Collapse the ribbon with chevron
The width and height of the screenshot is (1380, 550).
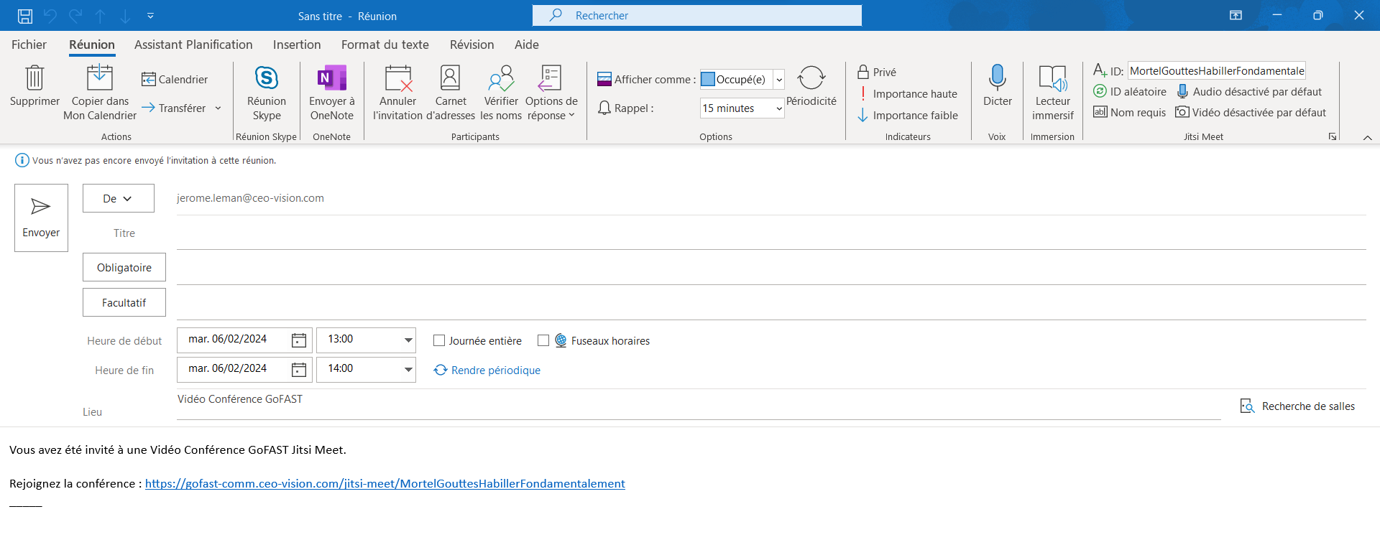click(1367, 137)
